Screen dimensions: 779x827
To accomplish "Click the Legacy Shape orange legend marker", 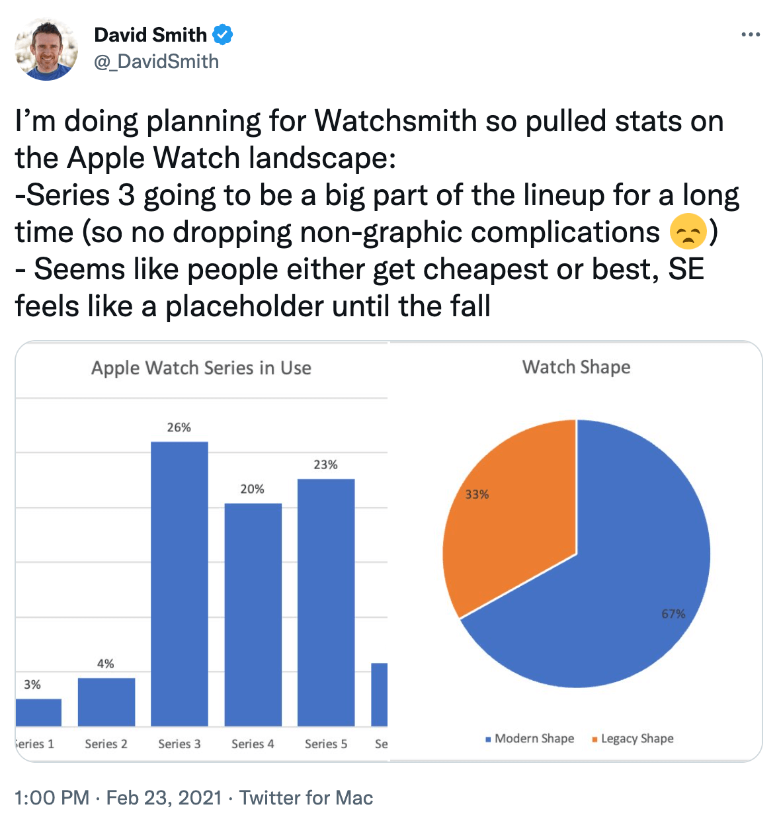I will 594,739.
